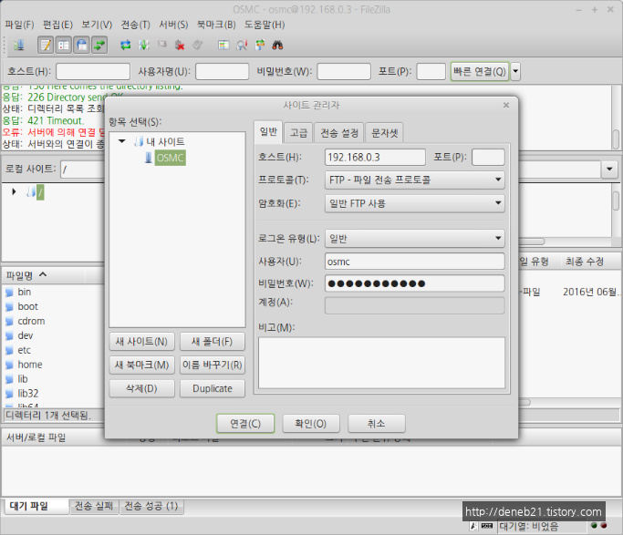Collapse the 내 사이트 tree node
The image size is (623, 535).
122,142
